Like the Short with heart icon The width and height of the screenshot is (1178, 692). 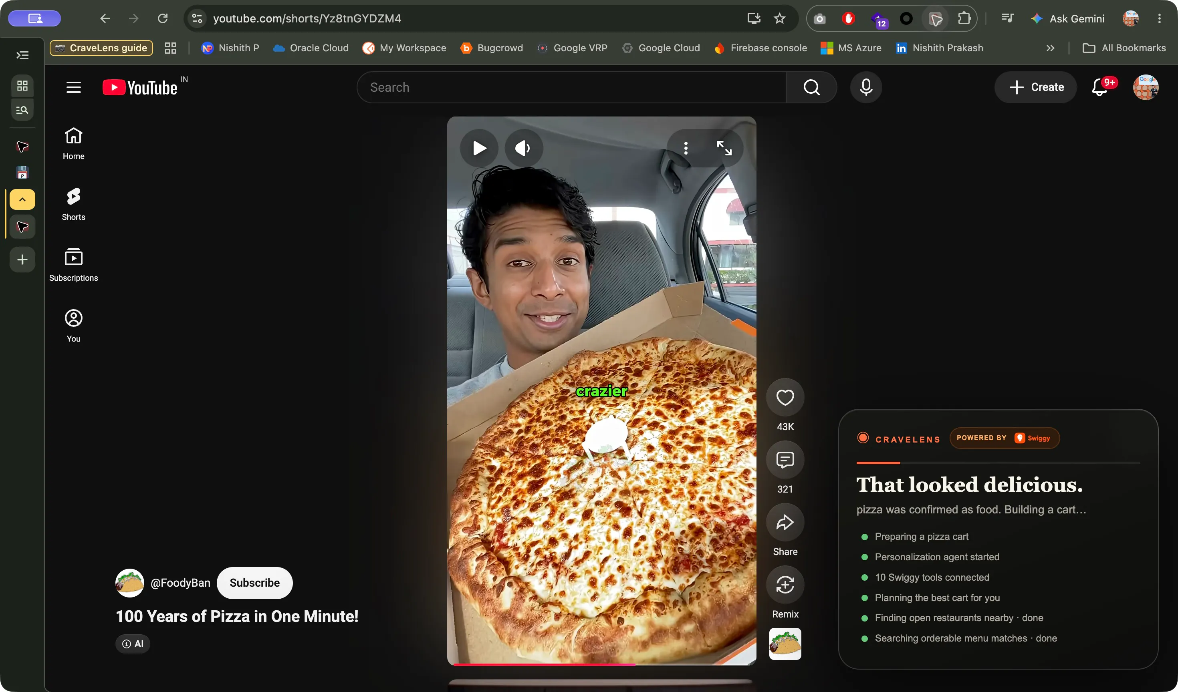(785, 397)
